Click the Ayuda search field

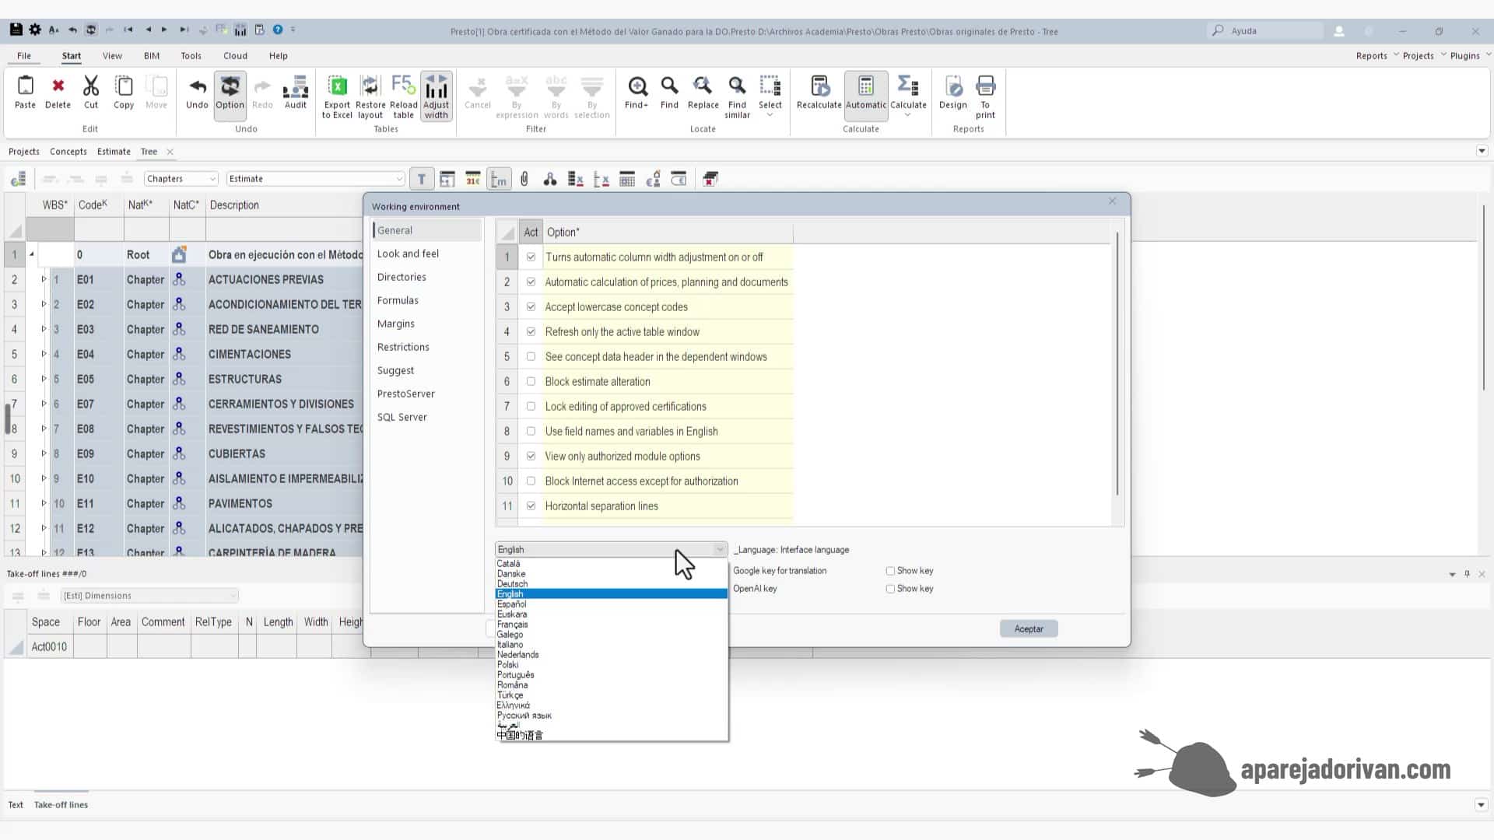(x=1266, y=31)
